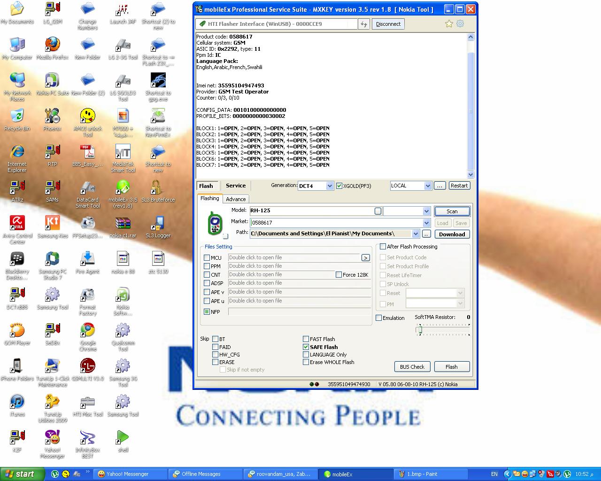Open the LOCAL connection dropdown

427,186
